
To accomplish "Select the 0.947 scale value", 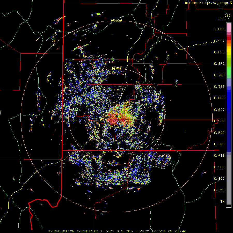I will tap(219, 41).
